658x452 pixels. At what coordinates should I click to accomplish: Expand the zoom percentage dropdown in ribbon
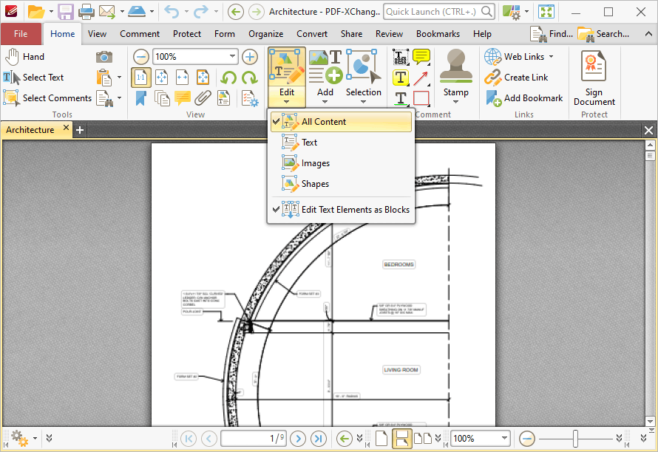click(x=232, y=57)
